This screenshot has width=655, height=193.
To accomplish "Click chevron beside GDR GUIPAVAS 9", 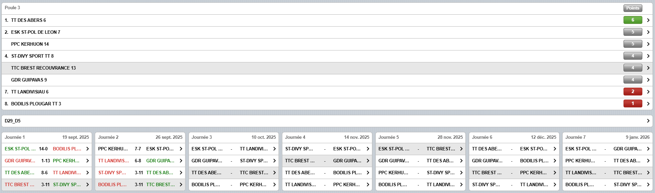I will [648, 80].
